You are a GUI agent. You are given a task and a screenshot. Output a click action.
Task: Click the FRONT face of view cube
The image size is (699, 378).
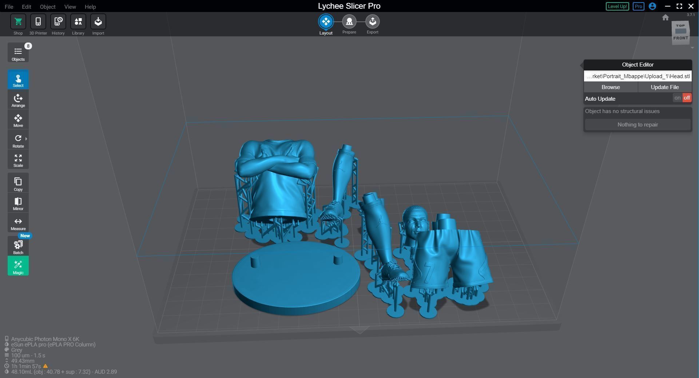pyautogui.click(x=680, y=38)
